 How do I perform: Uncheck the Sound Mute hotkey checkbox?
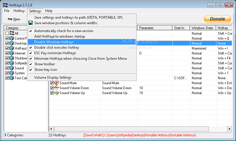pyautogui.click(x=52, y=83)
